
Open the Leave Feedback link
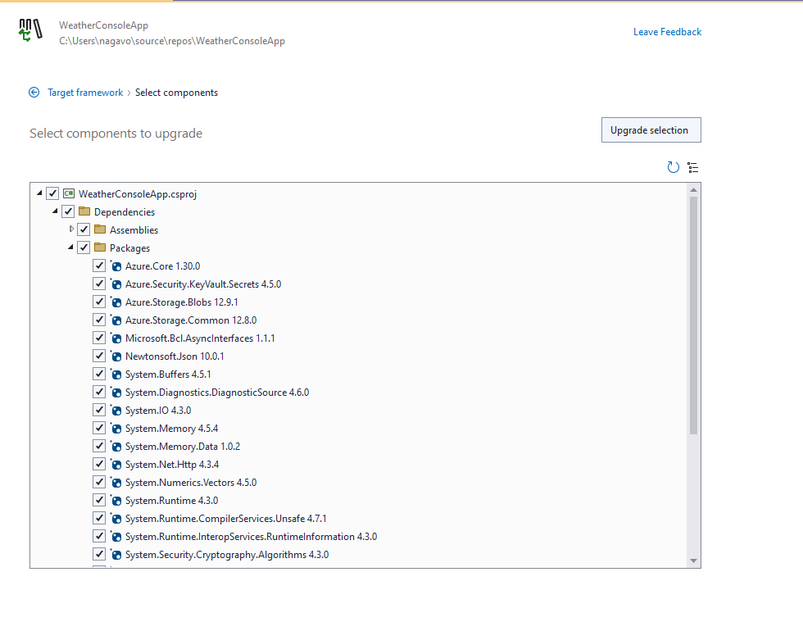667,32
